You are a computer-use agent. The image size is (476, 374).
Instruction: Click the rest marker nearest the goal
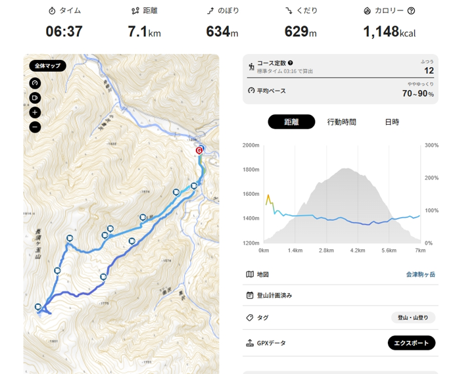[x=194, y=186]
